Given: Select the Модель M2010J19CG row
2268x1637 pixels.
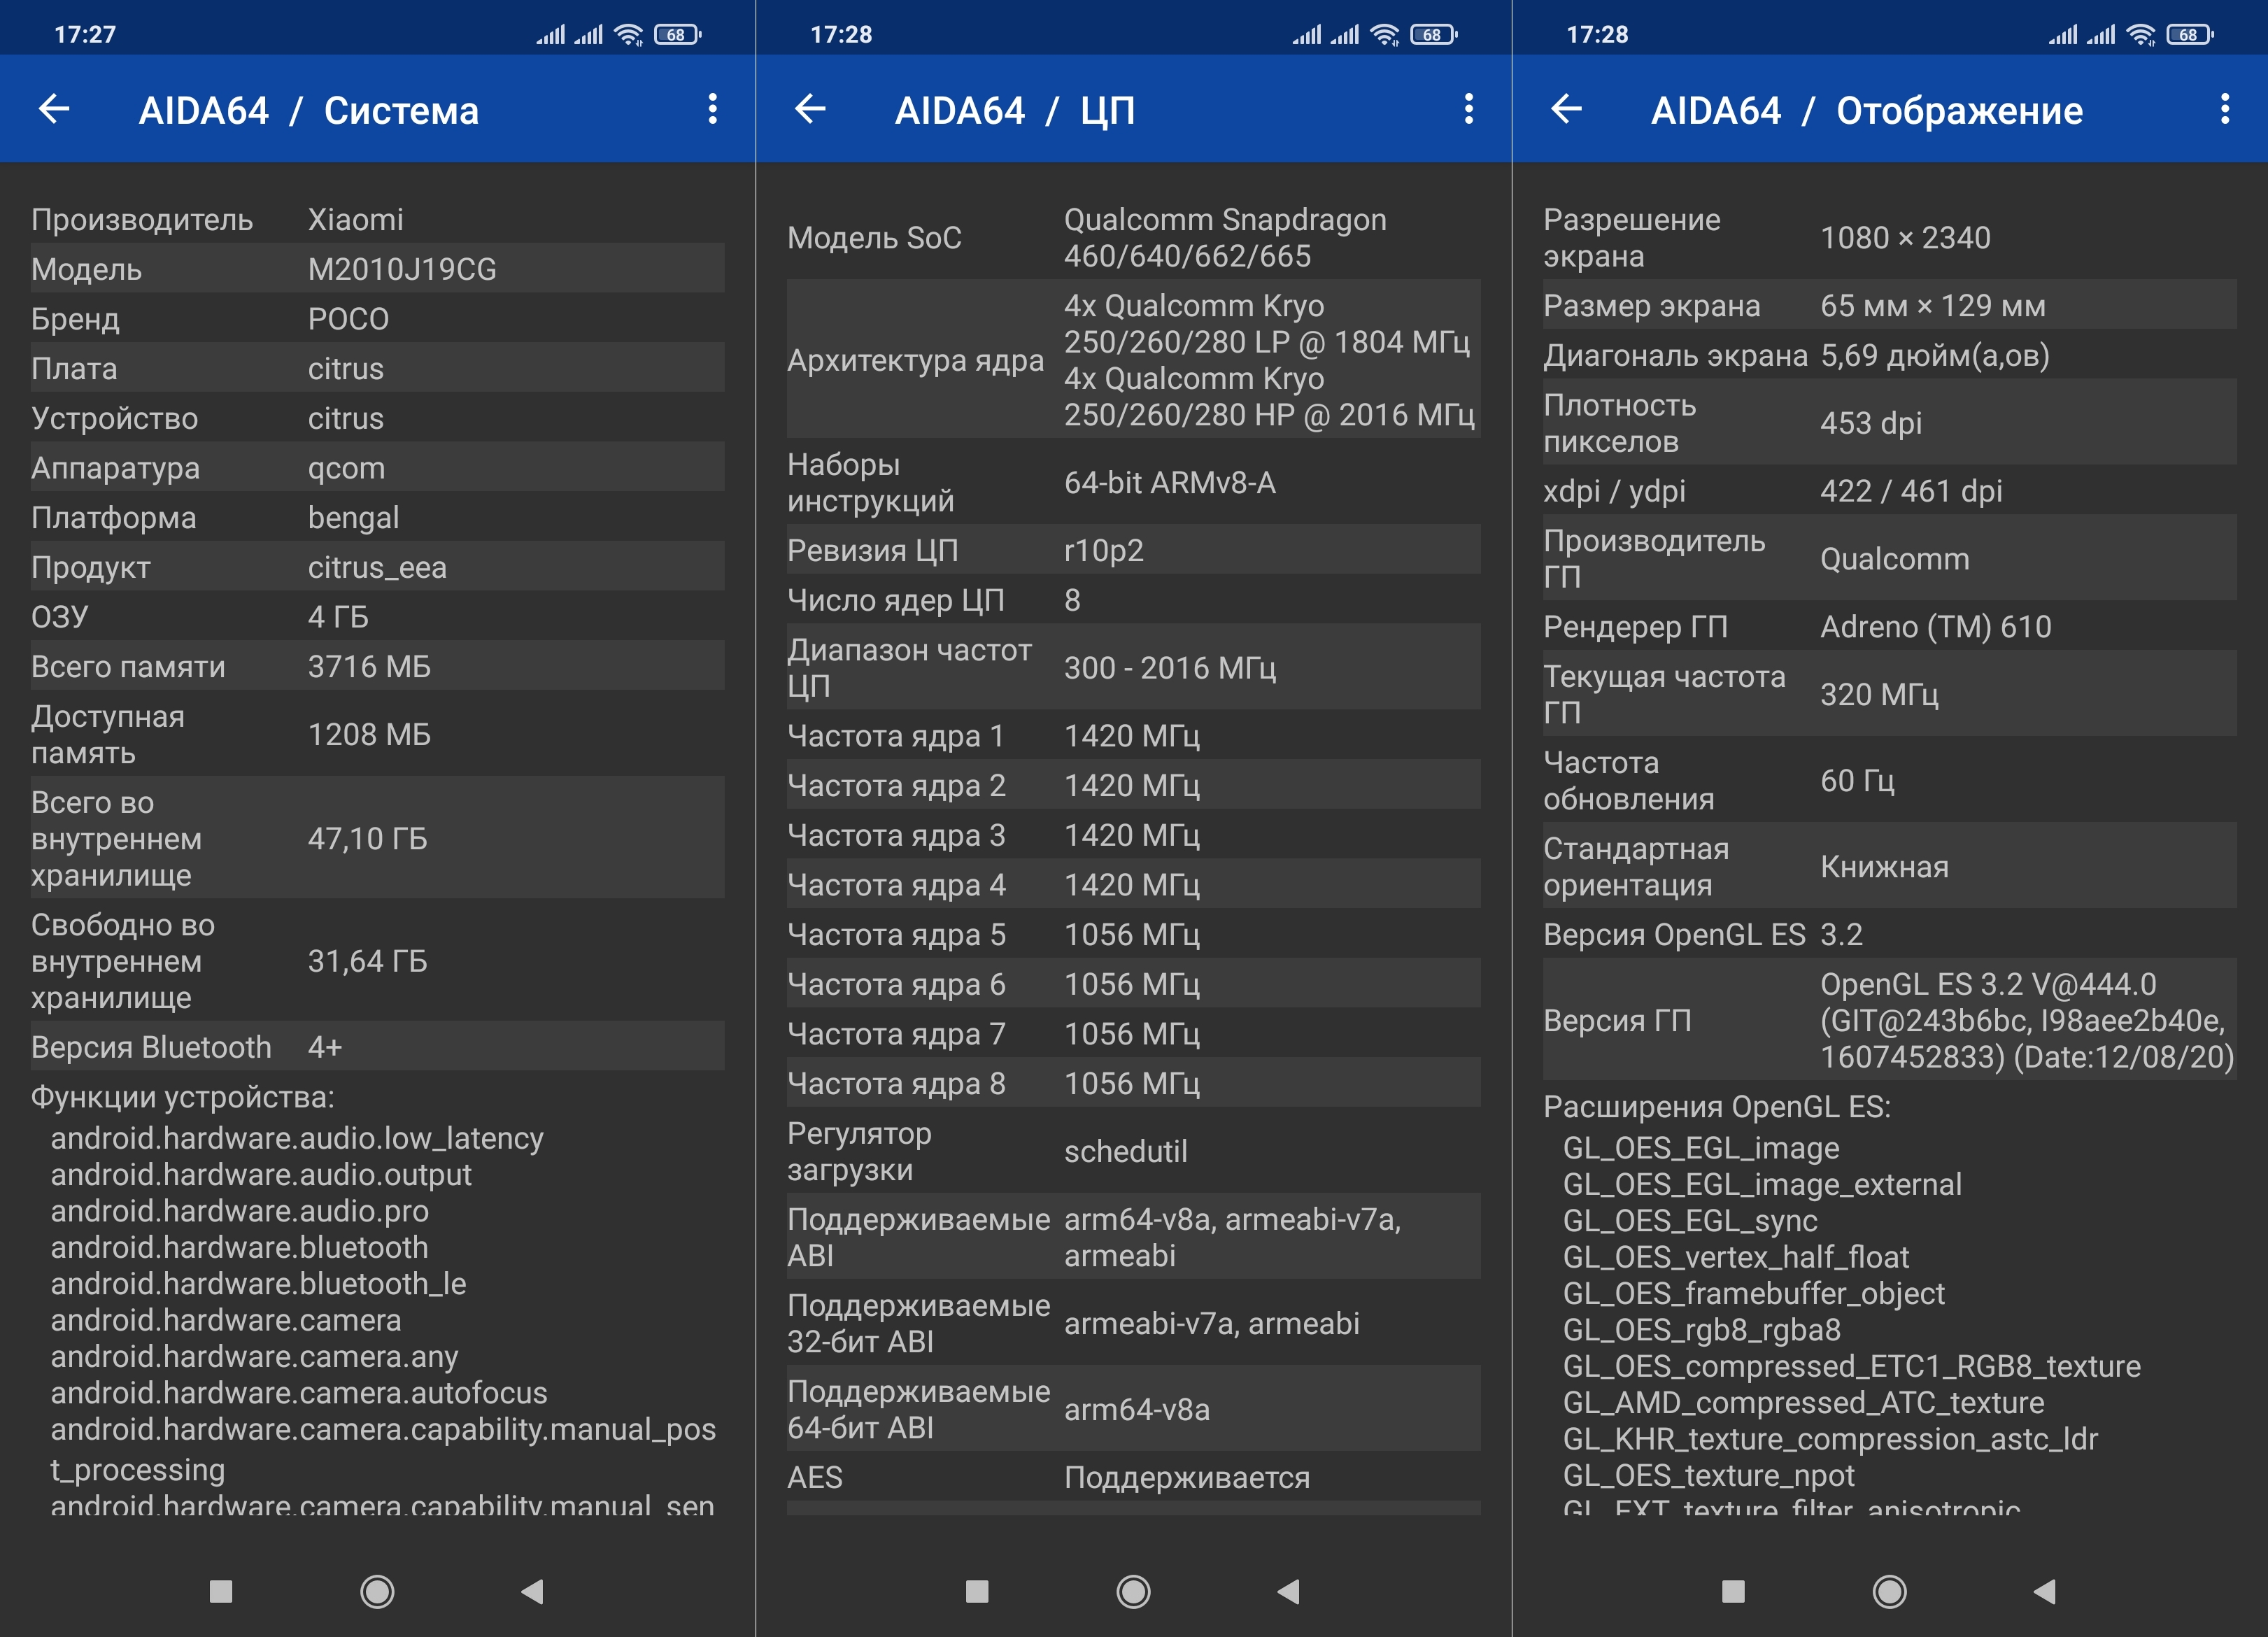Looking at the screenshot, I should (377, 268).
